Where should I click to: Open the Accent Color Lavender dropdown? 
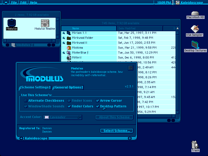pos(63,117)
